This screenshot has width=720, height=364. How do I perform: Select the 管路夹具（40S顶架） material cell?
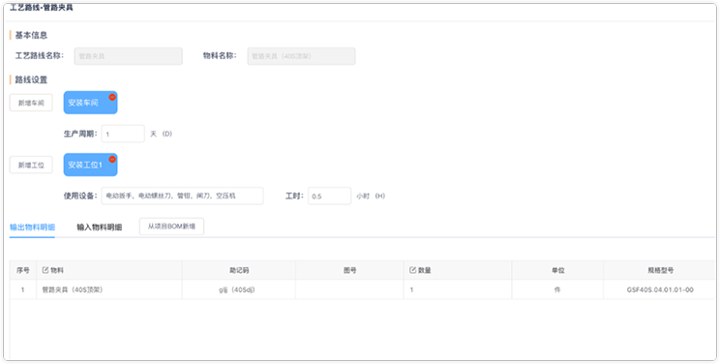click(x=109, y=289)
